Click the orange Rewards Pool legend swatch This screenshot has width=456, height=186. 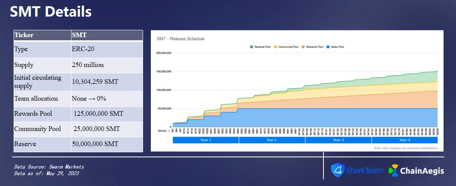pyautogui.click(x=303, y=47)
